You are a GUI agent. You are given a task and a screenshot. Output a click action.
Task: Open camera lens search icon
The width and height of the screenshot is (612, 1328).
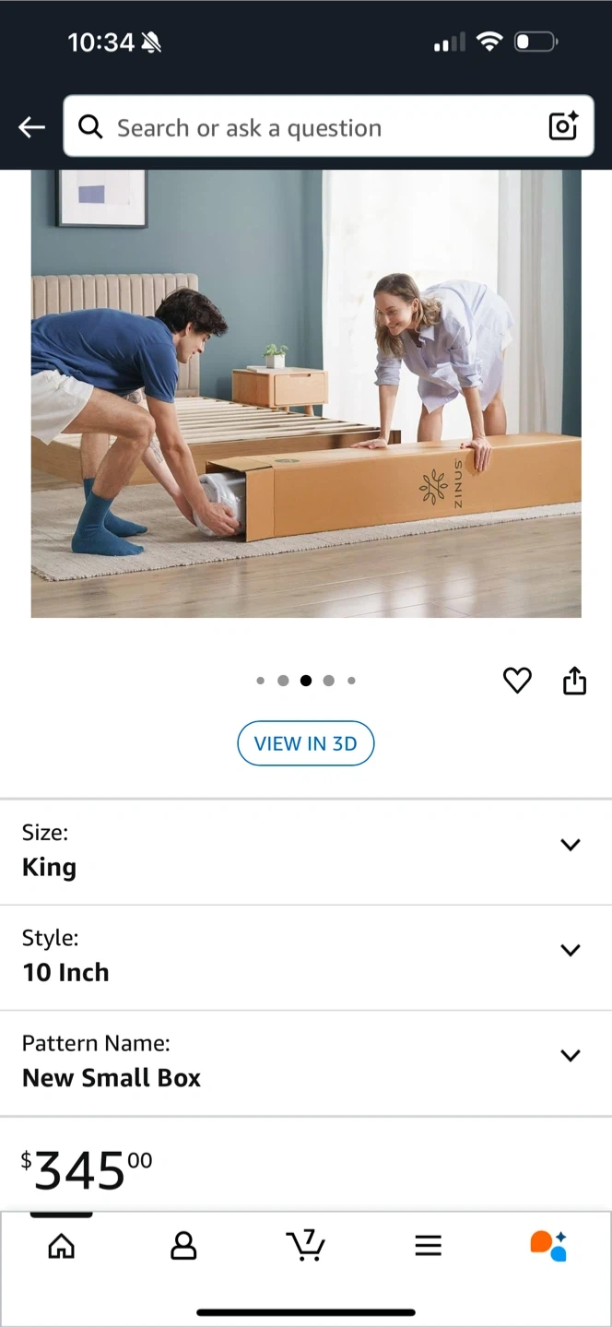[x=563, y=125]
